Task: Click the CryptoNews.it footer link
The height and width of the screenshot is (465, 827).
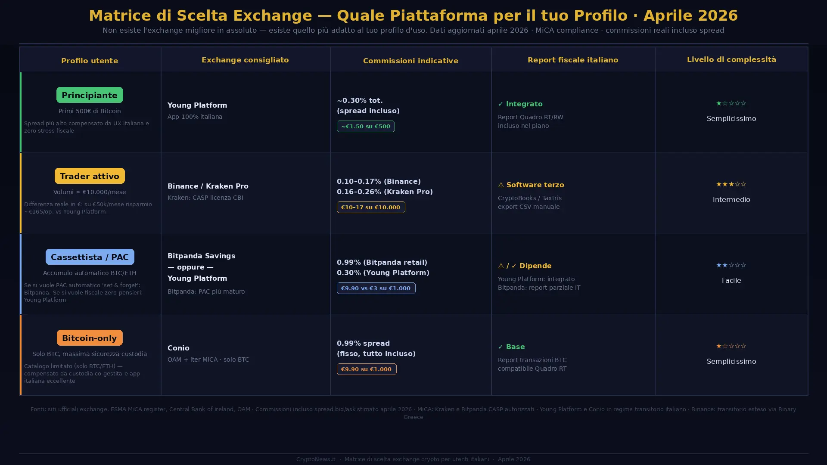Action: click(x=316, y=459)
